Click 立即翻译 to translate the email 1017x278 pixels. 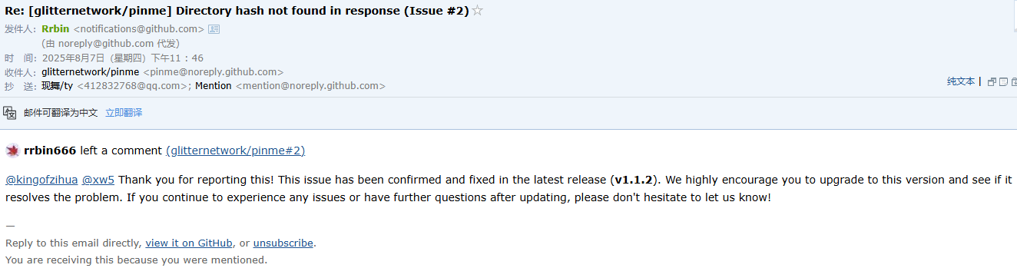[124, 113]
